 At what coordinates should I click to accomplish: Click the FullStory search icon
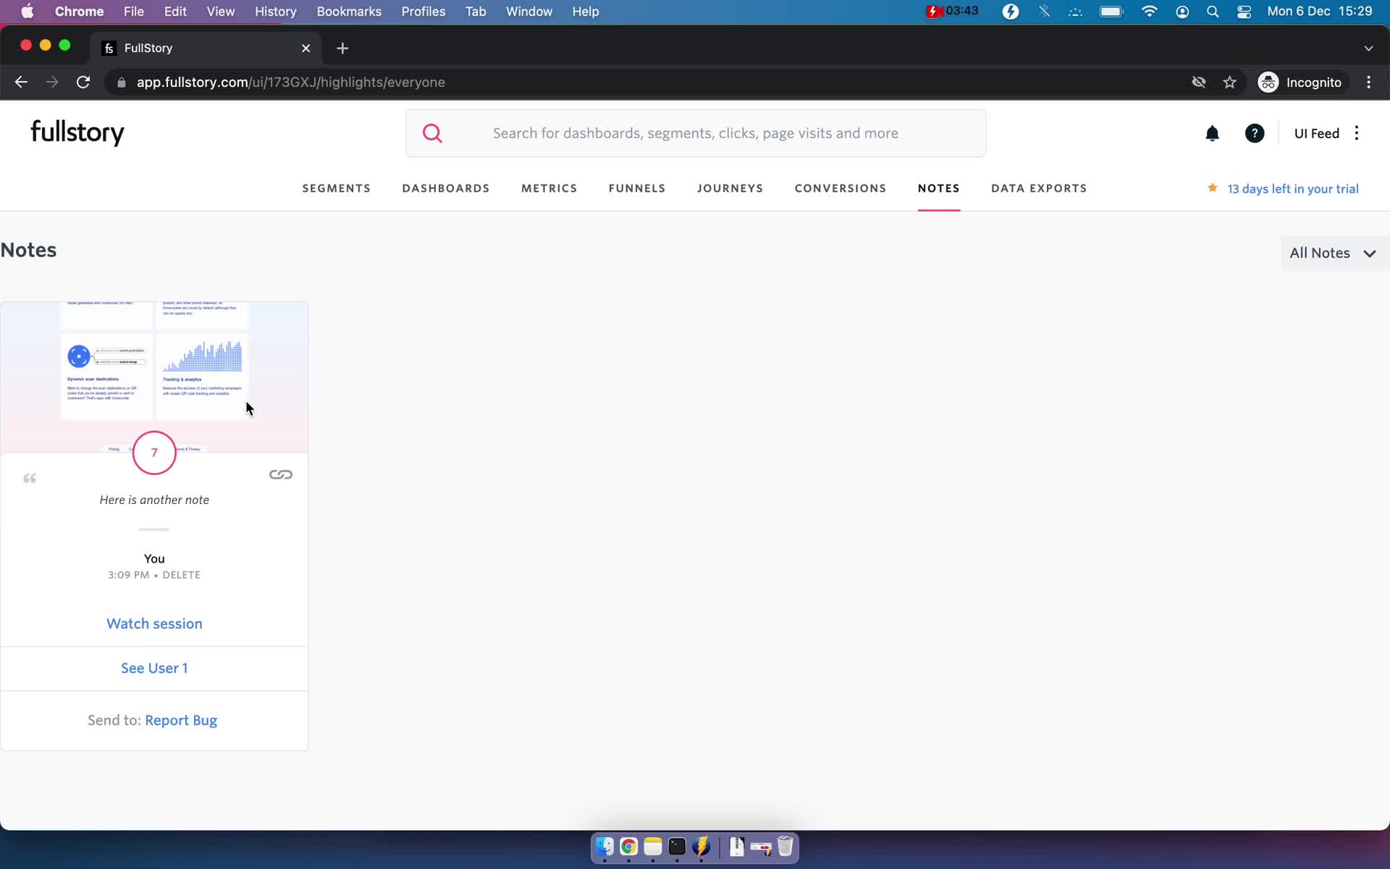tap(432, 133)
